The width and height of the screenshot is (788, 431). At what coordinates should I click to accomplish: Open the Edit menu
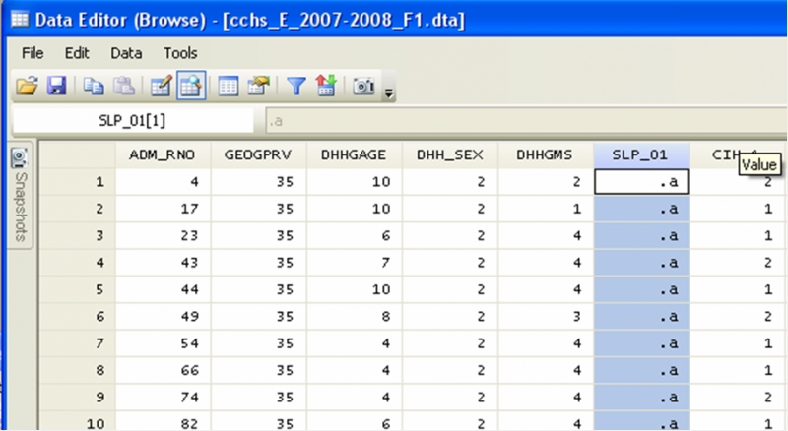(77, 53)
